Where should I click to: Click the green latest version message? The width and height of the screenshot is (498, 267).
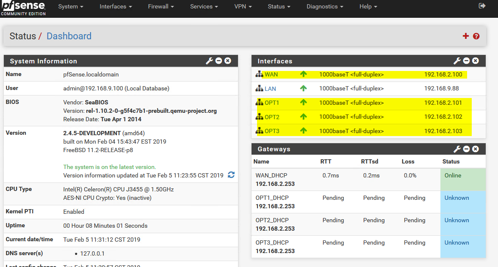click(x=110, y=167)
